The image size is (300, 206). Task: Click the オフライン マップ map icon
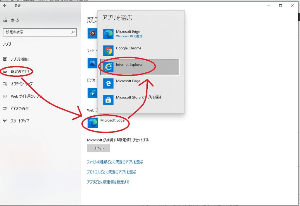click(5, 84)
